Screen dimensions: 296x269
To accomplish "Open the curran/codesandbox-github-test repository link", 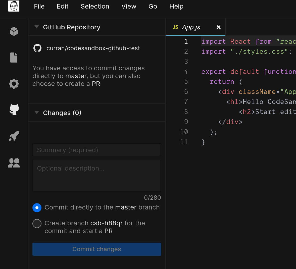I will 93,48.
